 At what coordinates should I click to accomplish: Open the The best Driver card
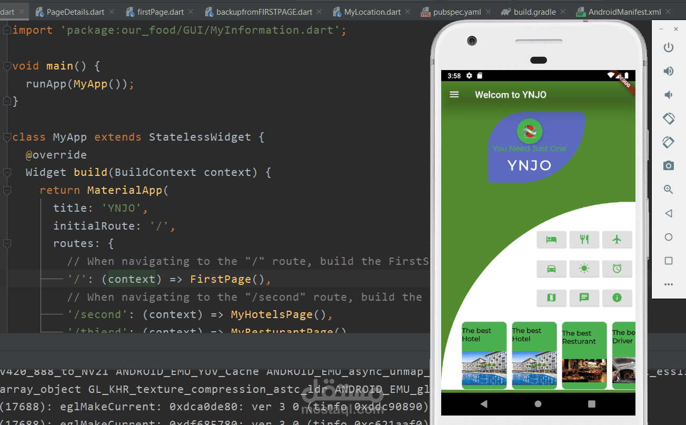624,355
